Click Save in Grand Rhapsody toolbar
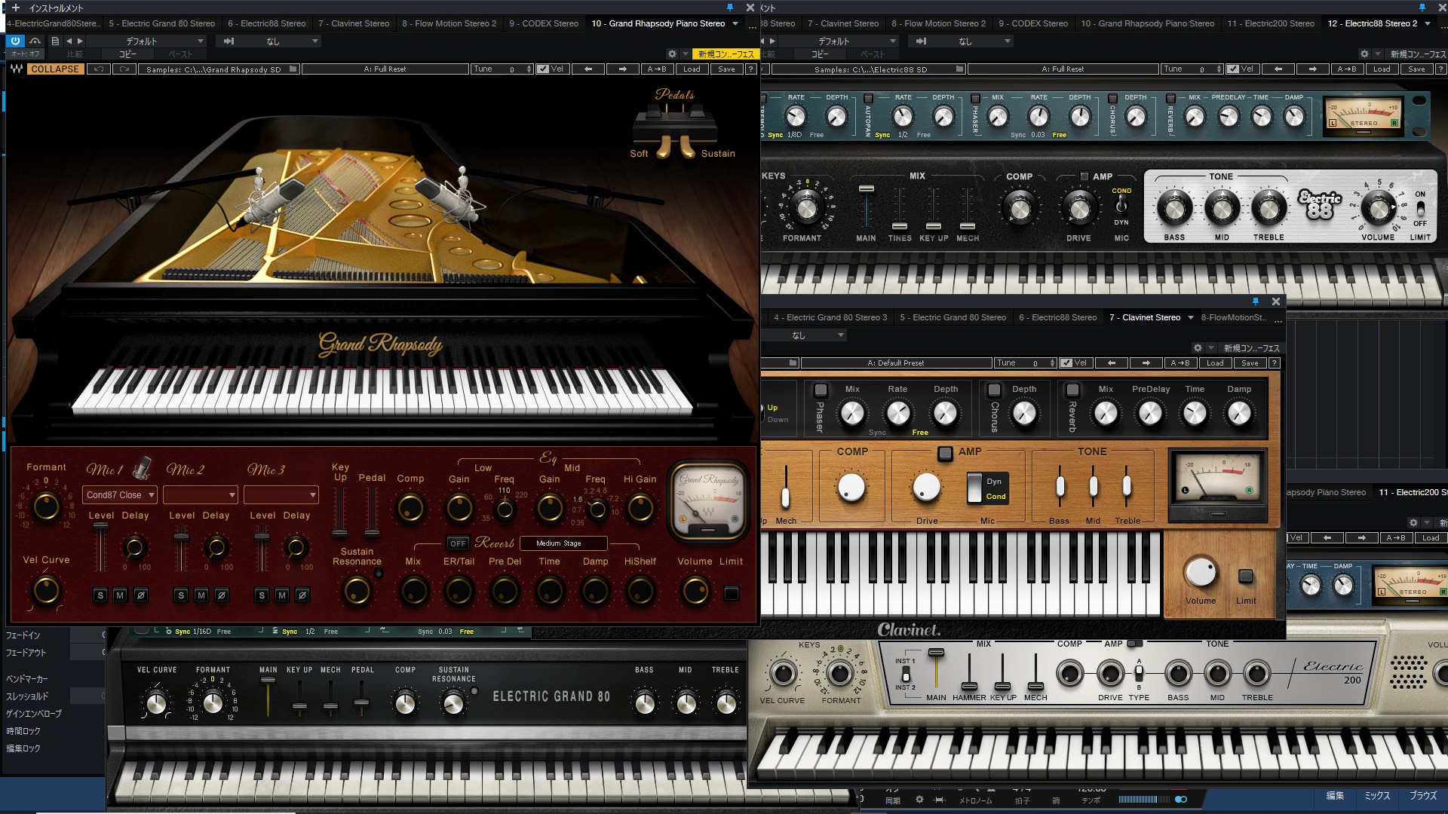The height and width of the screenshot is (814, 1448). (726, 69)
